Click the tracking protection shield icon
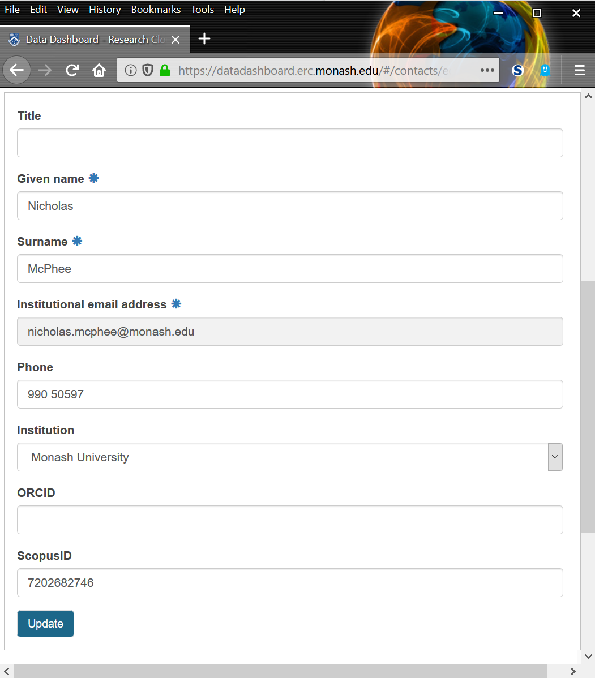Screen dimensions: 595x678 148,70
